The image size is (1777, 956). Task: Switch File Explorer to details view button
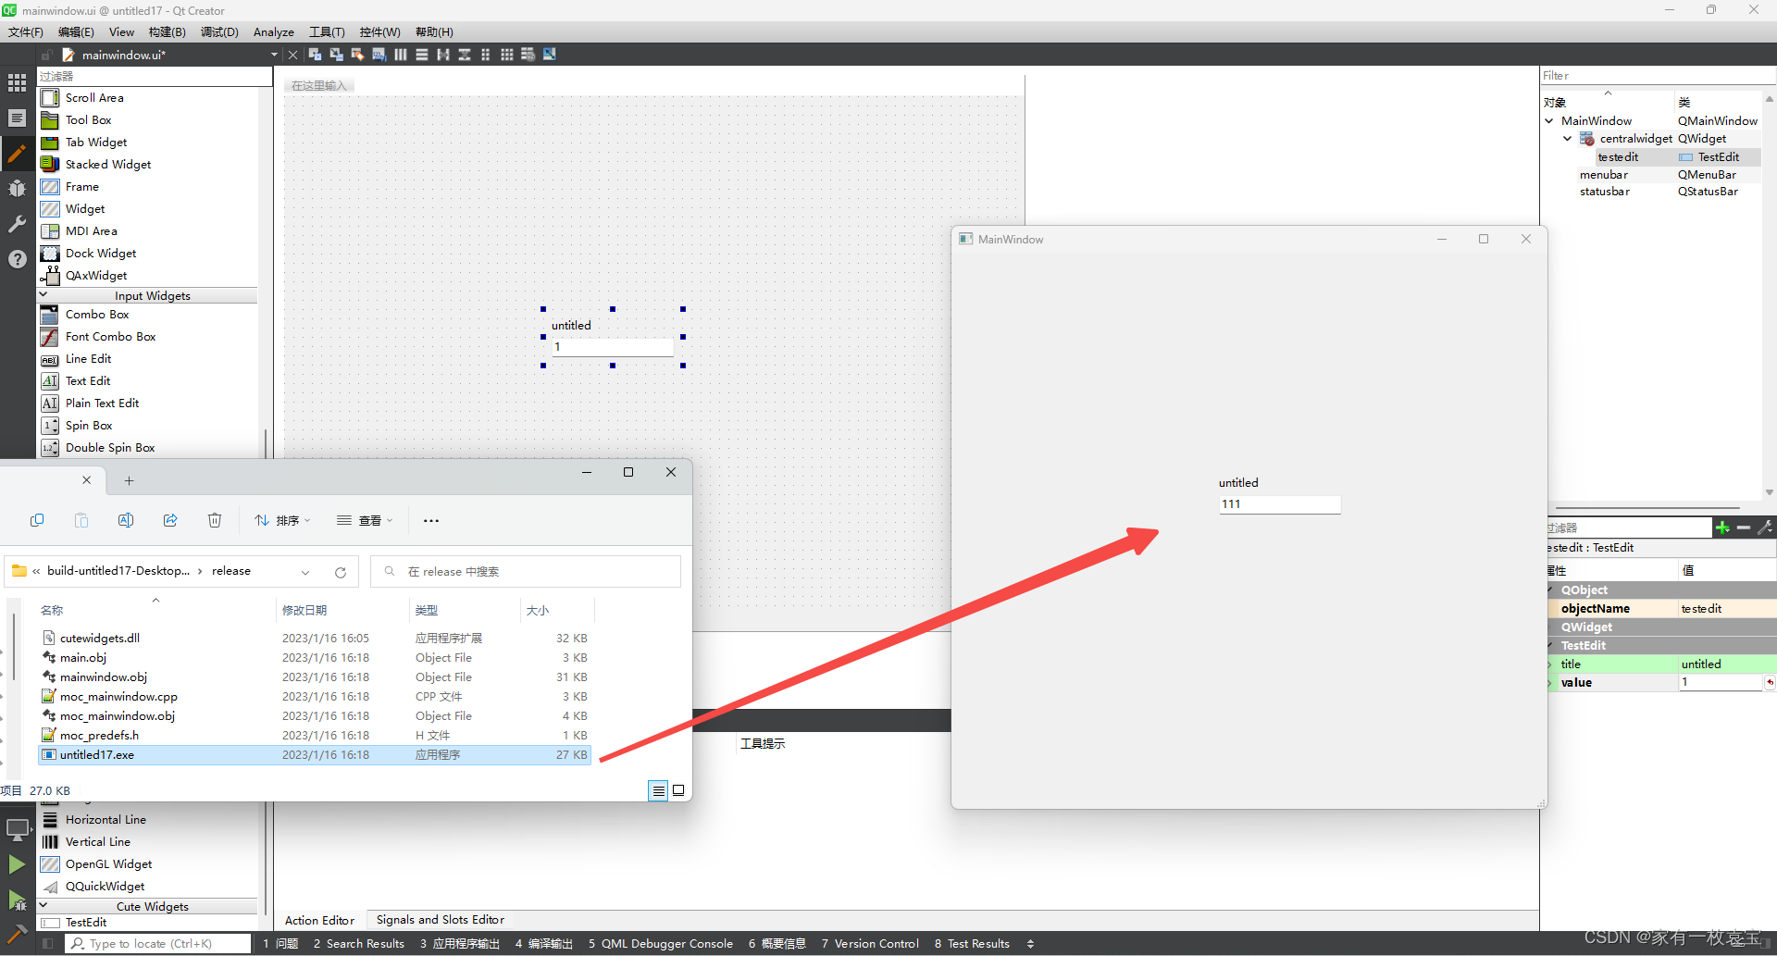point(658,790)
